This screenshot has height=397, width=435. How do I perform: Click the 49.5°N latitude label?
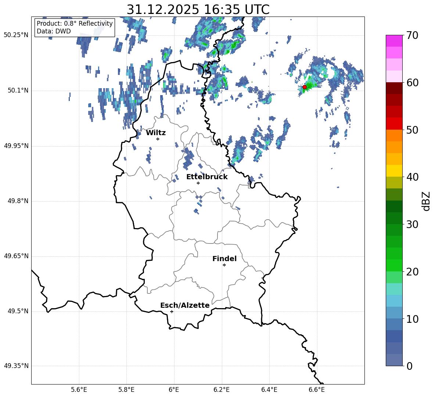coord(18,311)
